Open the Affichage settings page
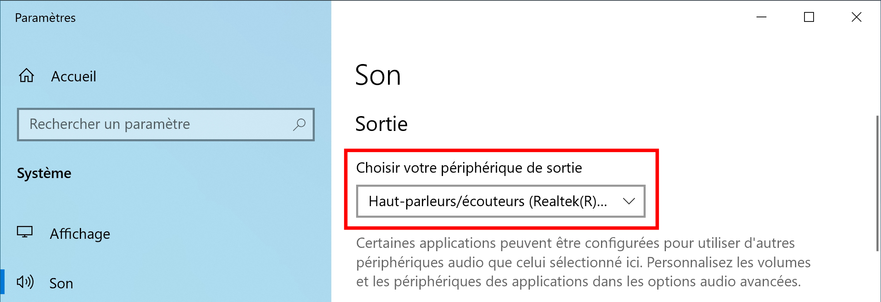Screen dimensions: 881x302 [x=80, y=234]
